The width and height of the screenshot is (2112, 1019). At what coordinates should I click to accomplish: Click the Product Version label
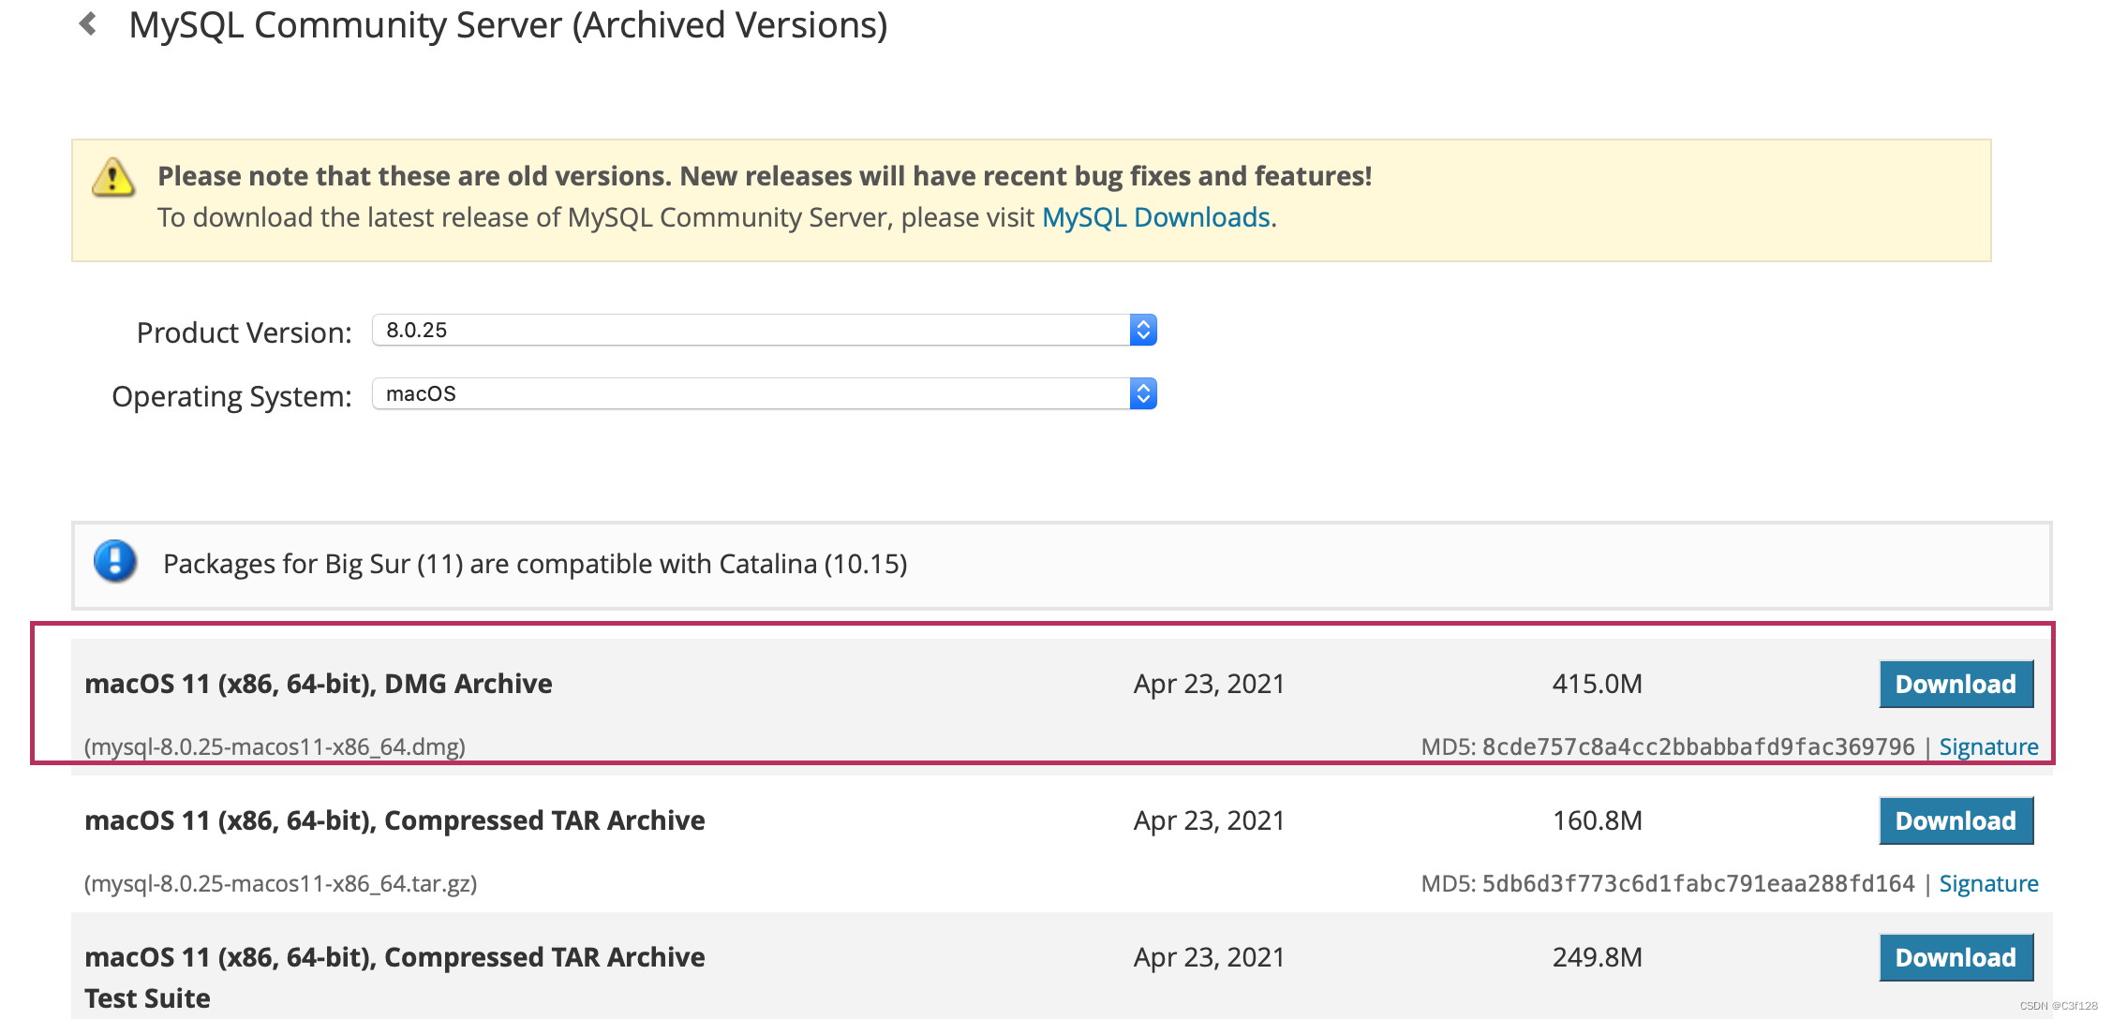pos(244,332)
